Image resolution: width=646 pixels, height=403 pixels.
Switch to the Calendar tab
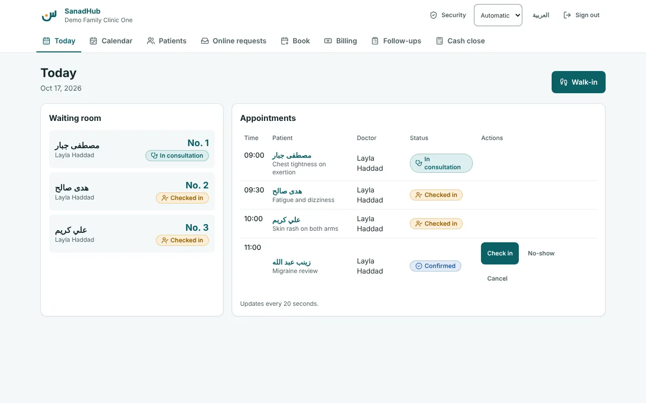click(111, 41)
